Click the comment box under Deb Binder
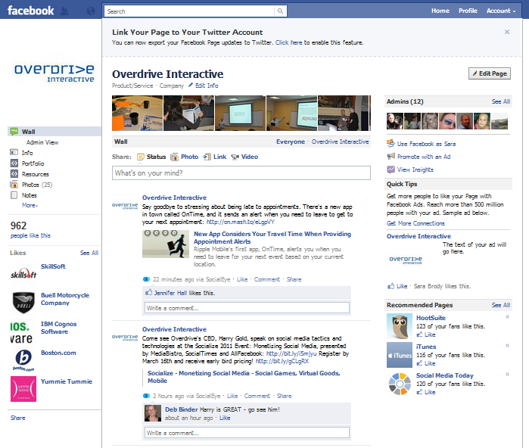The height and width of the screenshot is (448, 529). coord(247,433)
